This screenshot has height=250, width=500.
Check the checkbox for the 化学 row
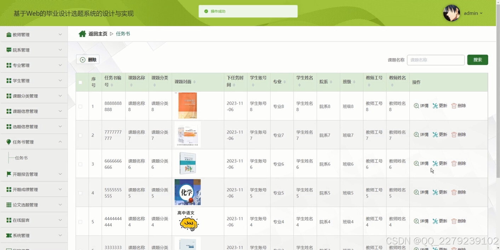point(80,192)
